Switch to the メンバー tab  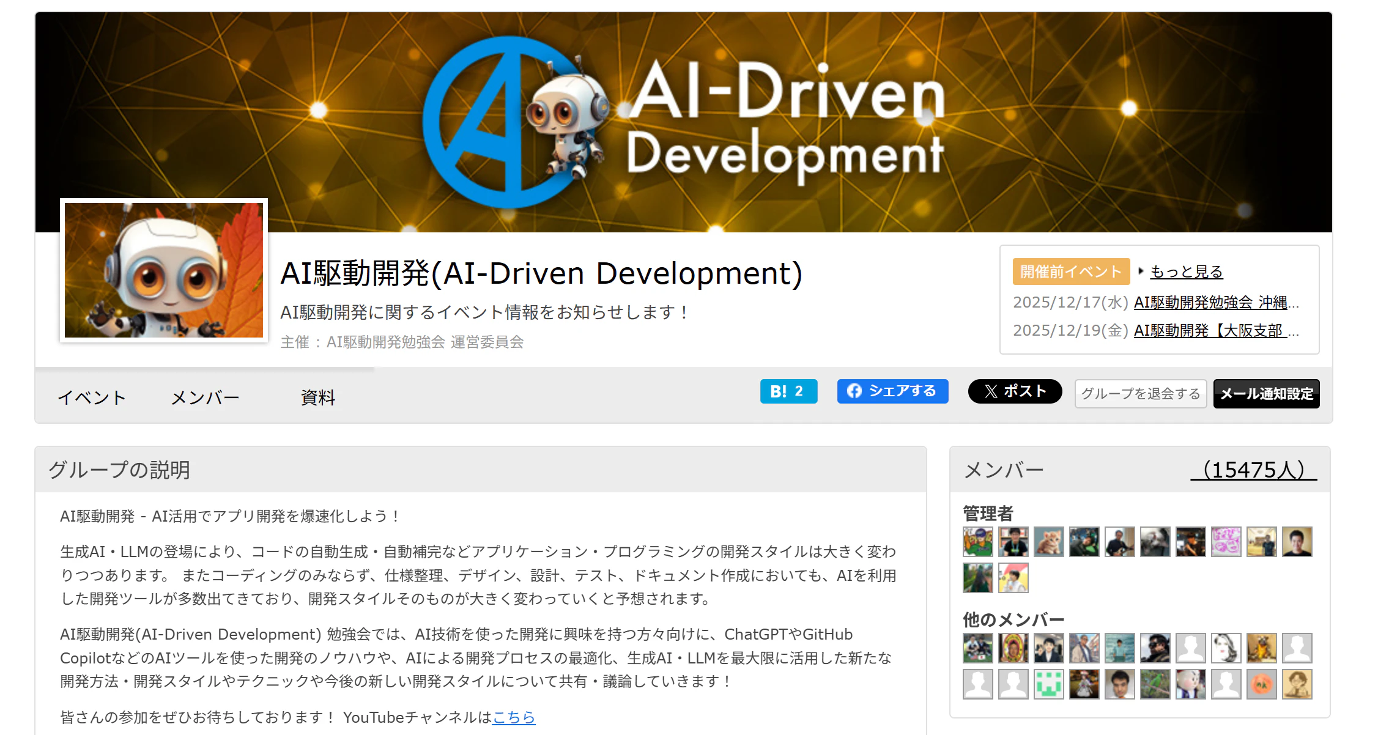205,397
